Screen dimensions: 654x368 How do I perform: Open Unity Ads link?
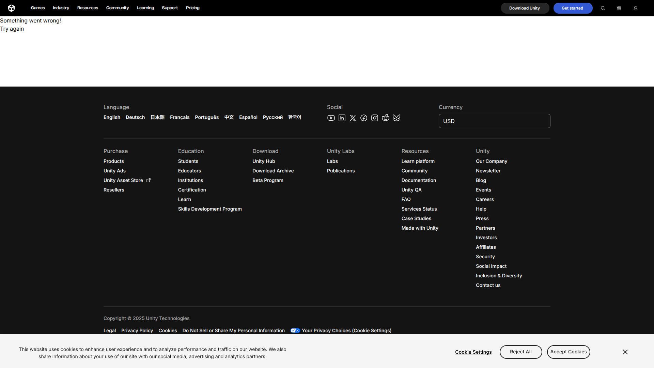pyautogui.click(x=114, y=171)
